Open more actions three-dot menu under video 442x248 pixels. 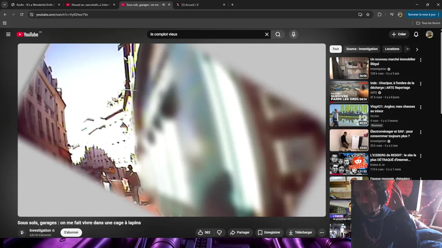(x=322, y=232)
